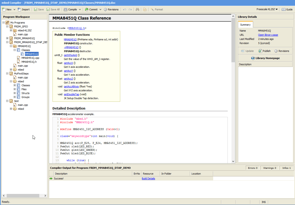Open the 'Open library page' link
This screenshot has width=295, height=205.
268,35
